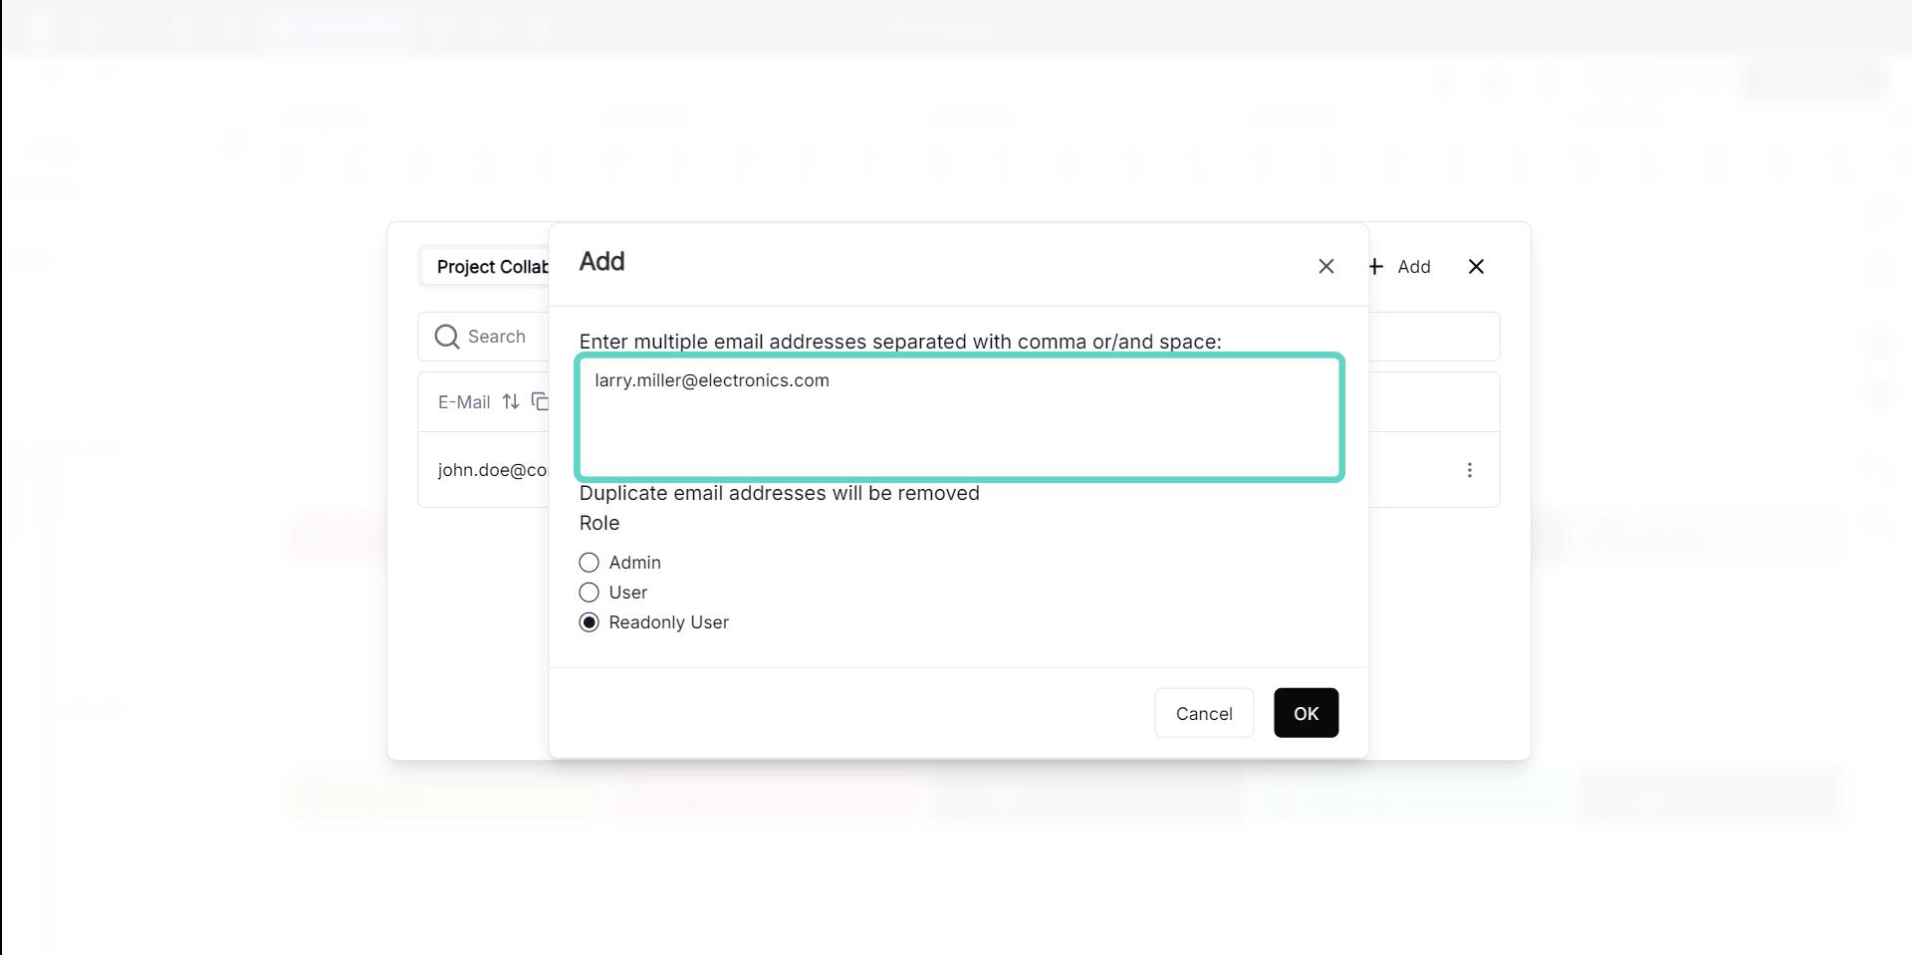Image resolution: width=1912 pixels, height=955 pixels.
Task: Click the plus Add button behind dialog
Action: [x=1400, y=266]
